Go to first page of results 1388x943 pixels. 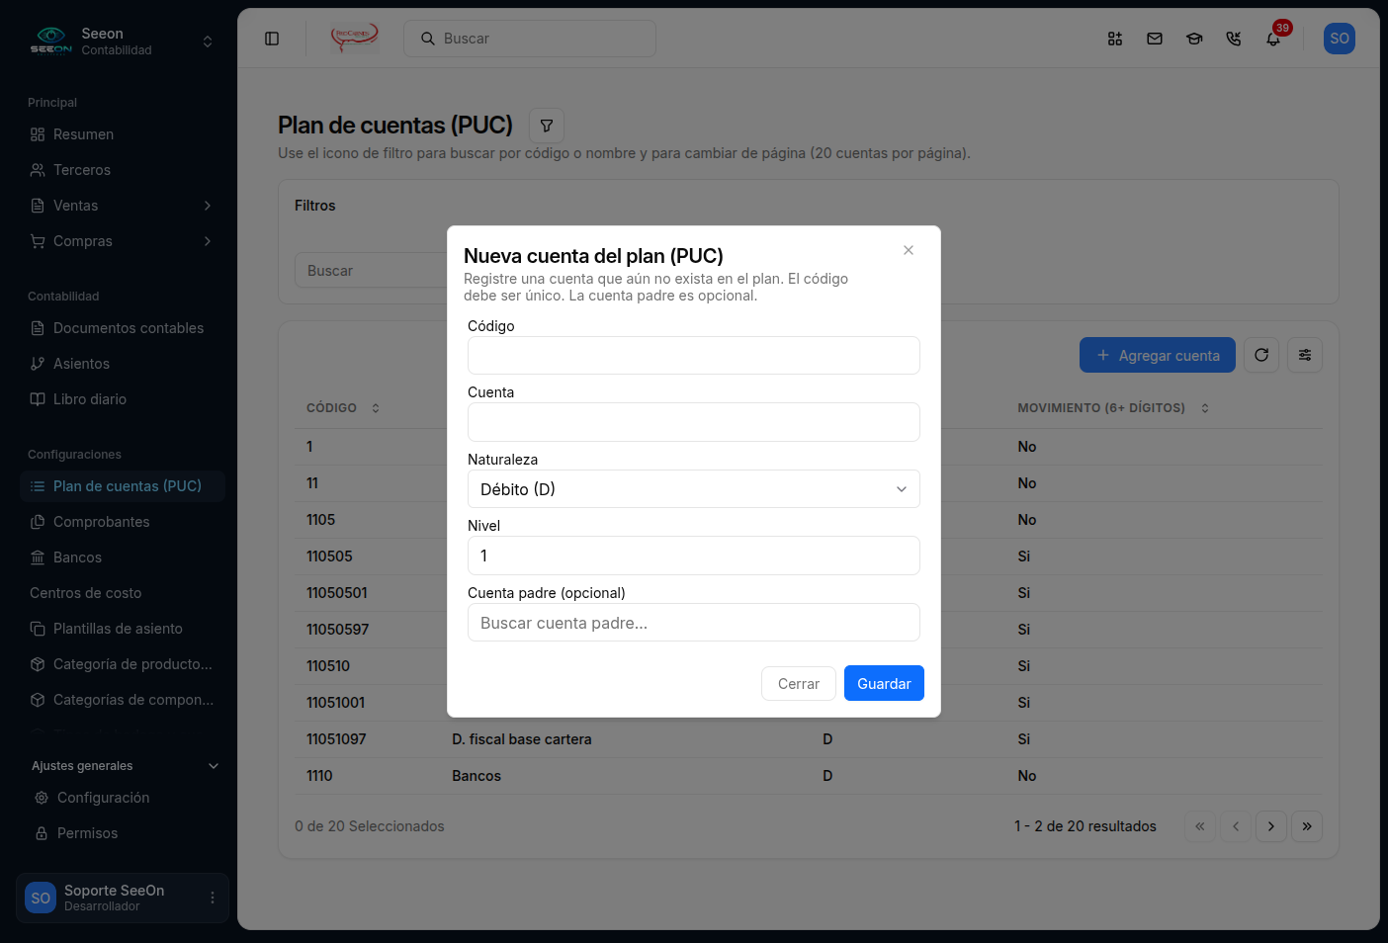pos(1200,826)
